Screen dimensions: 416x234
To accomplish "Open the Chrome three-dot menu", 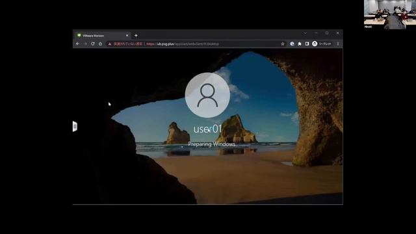I will pyautogui.click(x=338, y=44).
